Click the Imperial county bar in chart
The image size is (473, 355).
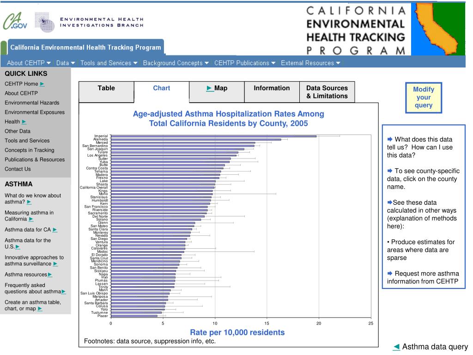pyautogui.click(x=213, y=136)
